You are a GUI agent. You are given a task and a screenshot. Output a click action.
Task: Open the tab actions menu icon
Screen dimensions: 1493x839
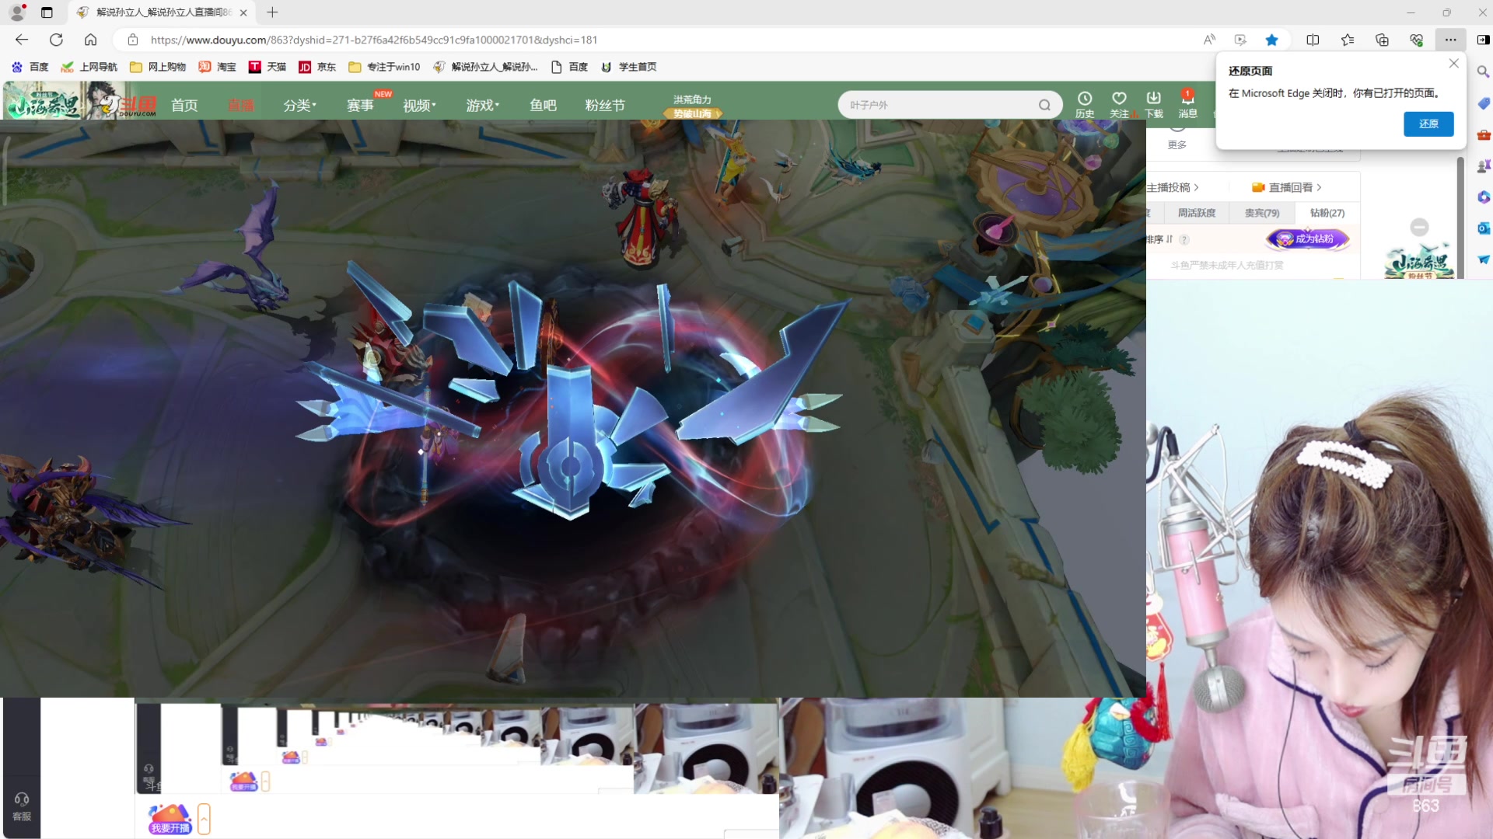point(47,12)
